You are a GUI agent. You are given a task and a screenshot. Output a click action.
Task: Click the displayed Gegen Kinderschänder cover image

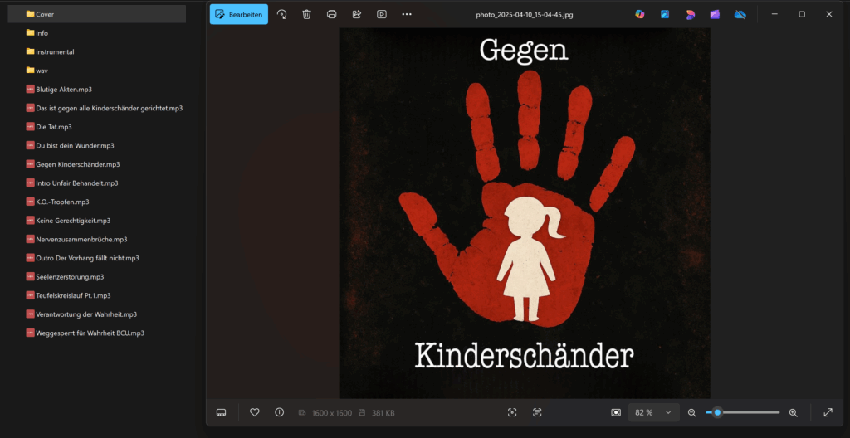point(525,213)
